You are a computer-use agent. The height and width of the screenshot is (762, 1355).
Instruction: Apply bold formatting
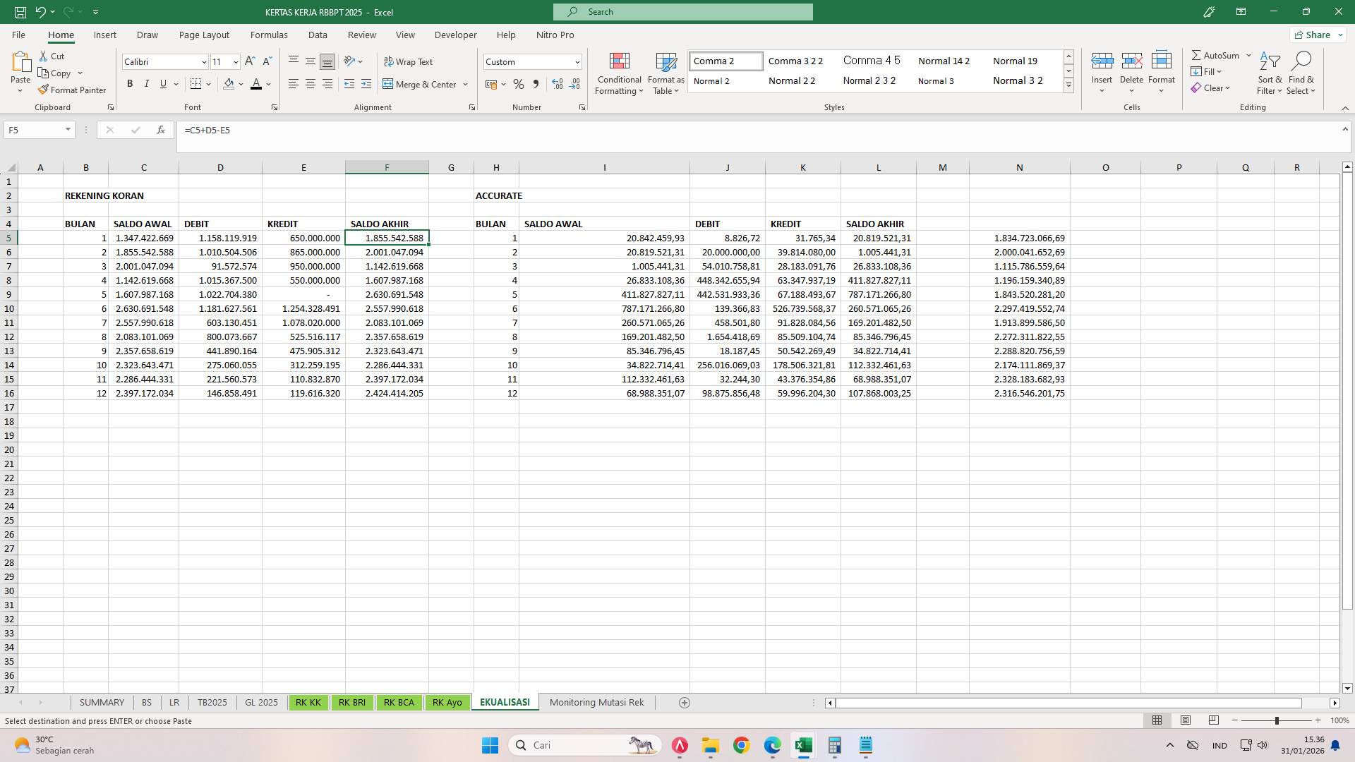tap(130, 84)
